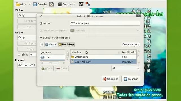Select chato in the Lugares list
Viewport: 181px width, 101px height.
[x=53, y=57]
